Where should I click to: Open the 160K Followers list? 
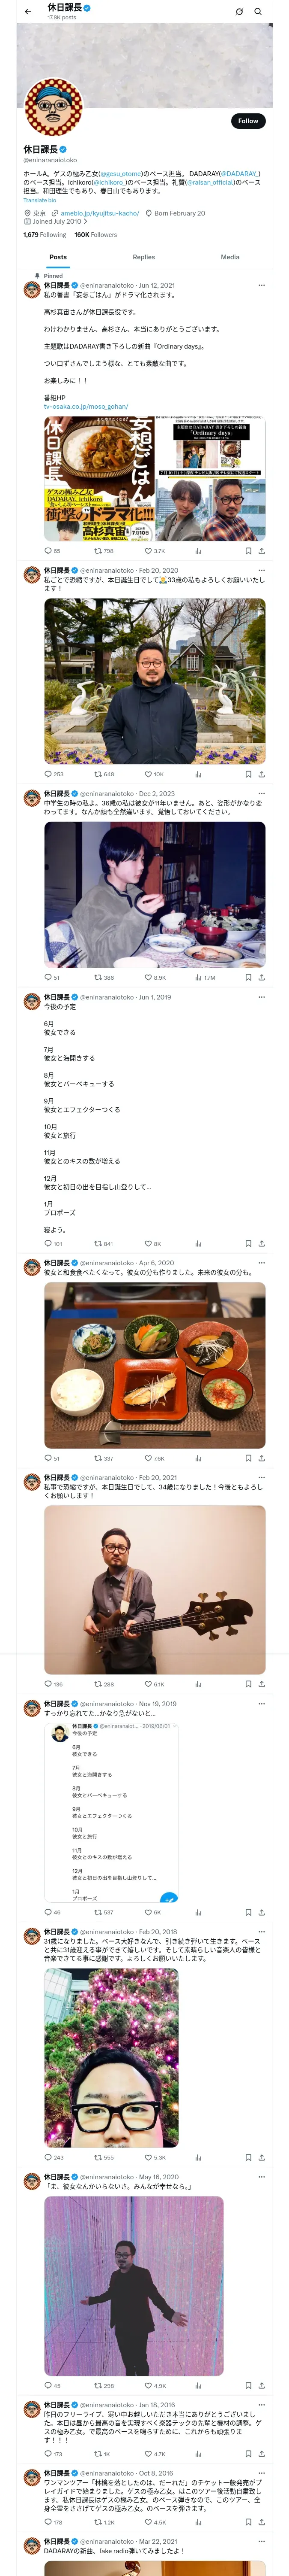coord(95,235)
